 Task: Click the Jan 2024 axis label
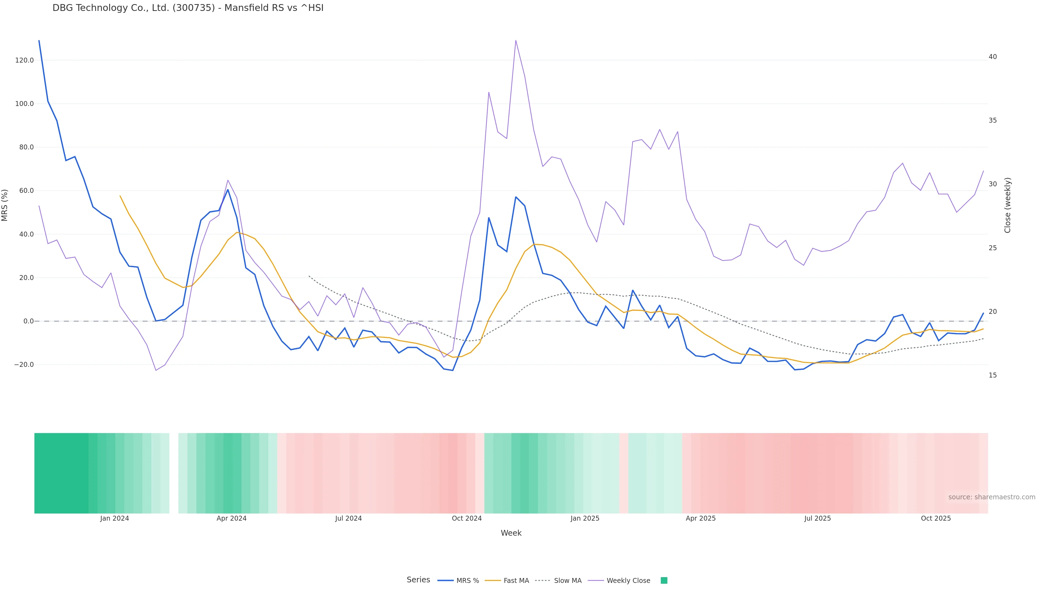point(114,518)
